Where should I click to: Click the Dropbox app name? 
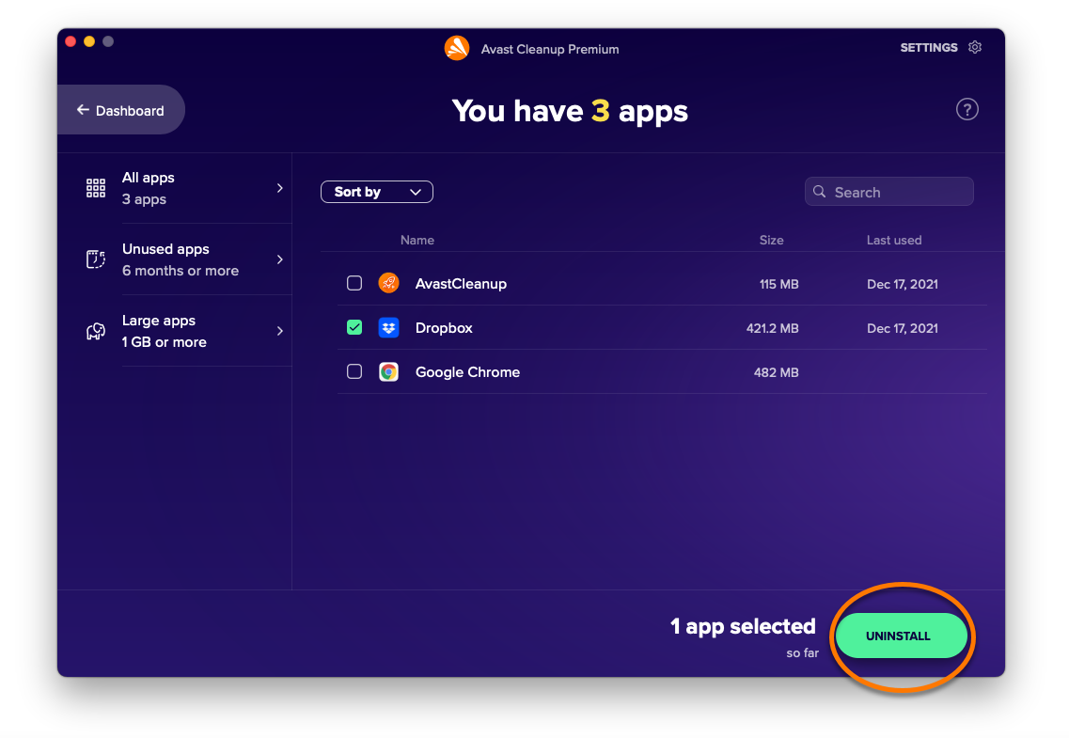(444, 328)
